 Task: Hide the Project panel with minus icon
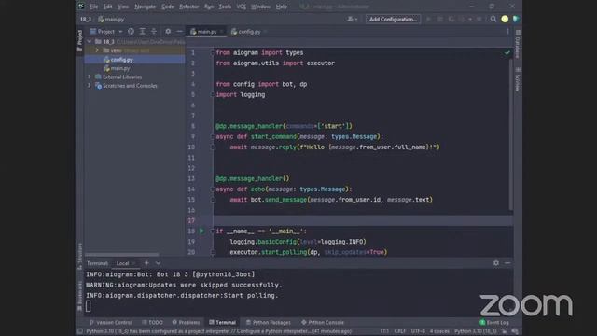pyautogui.click(x=179, y=31)
